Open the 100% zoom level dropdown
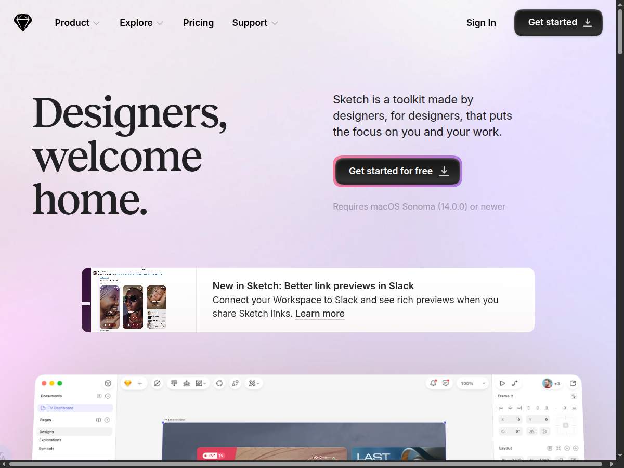Image resolution: width=624 pixels, height=468 pixels. tap(473, 383)
